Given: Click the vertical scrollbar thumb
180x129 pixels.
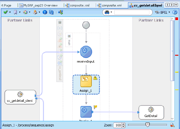Looking at the screenshot, I should coord(172,51).
